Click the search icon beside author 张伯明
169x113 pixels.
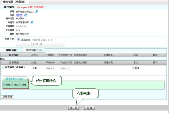coord(25,15)
